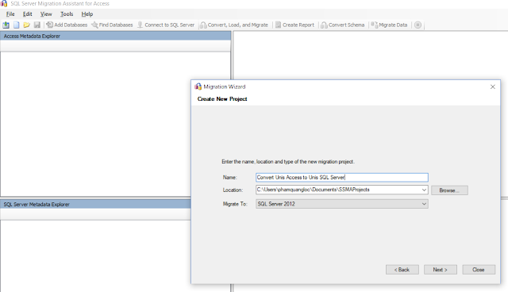Click the Migration Wizard toolbar icon
Screen dimensions: 508x292
[x=6, y=25]
